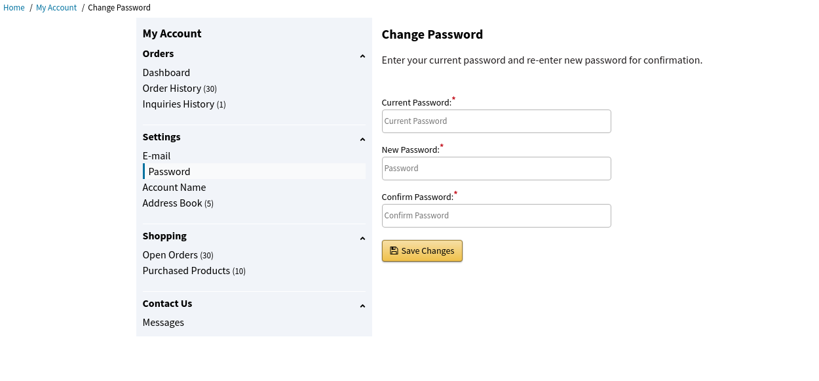Focus the Current Password field
Viewport: 819px width, 381px height.
click(496, 121)
